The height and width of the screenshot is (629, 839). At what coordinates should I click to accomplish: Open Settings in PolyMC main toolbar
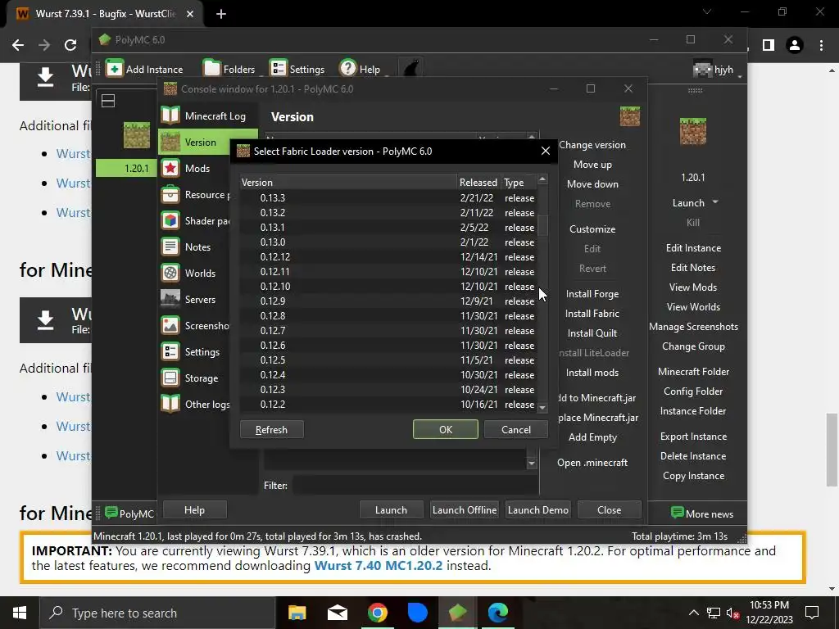[x=297, y=69]
